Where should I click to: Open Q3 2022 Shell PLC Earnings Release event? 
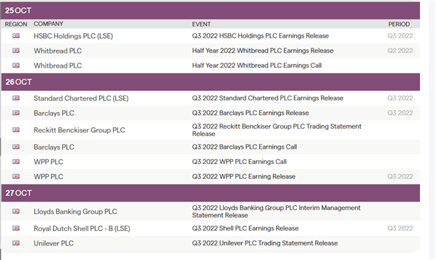pos(246,228)
